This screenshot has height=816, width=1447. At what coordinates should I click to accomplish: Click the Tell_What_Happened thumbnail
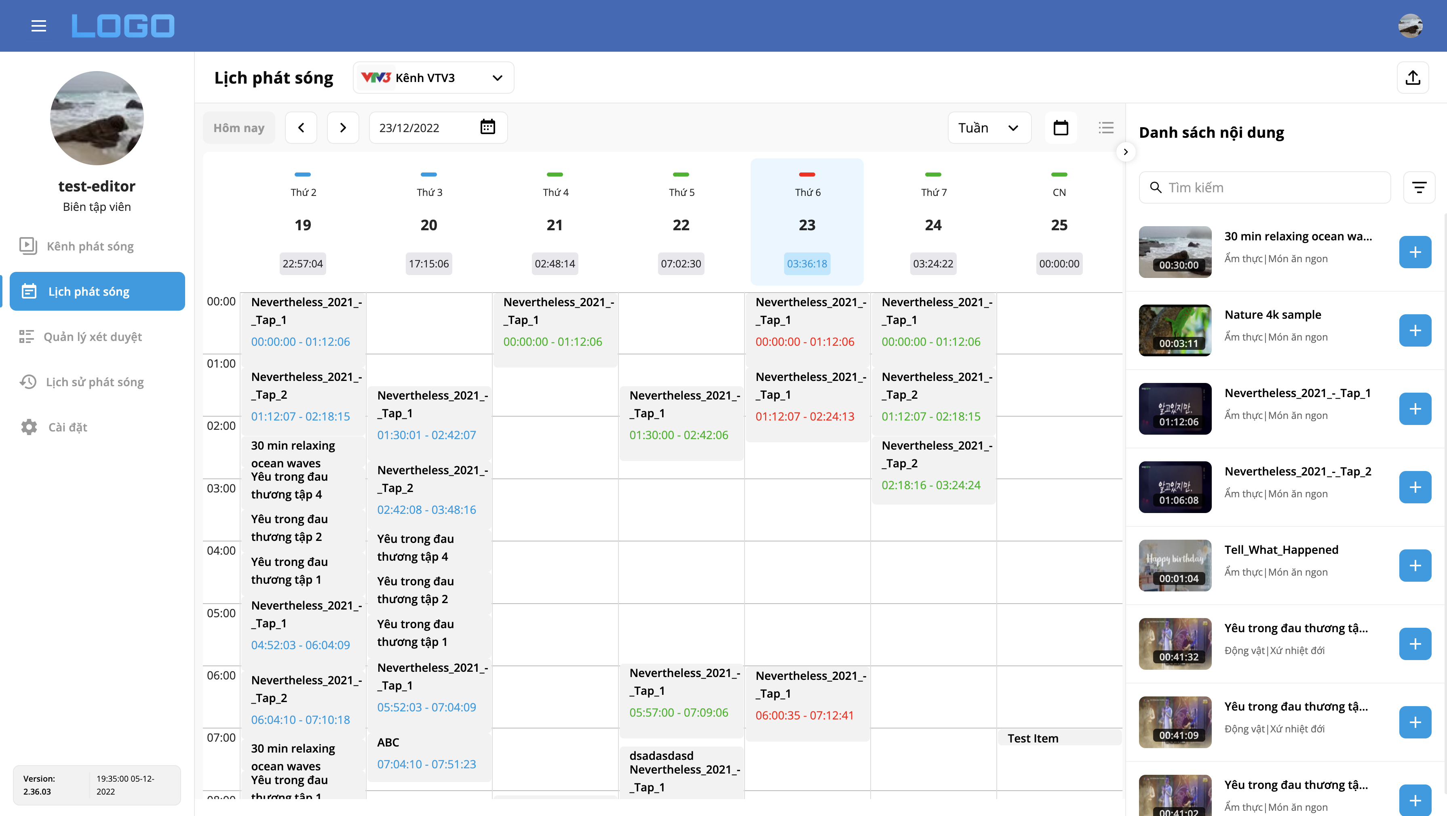point(1175,565)
